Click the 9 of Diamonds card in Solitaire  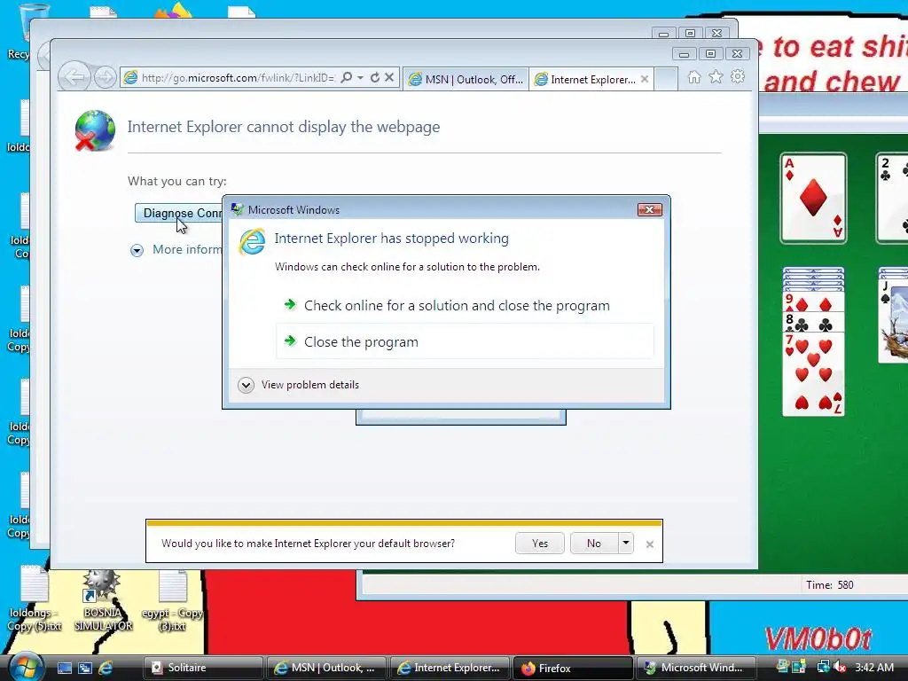click(814, 303)
